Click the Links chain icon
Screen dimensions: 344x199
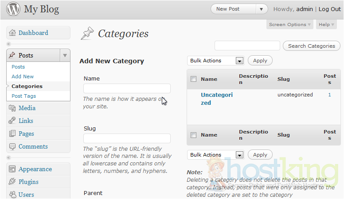tap(12, 121)
